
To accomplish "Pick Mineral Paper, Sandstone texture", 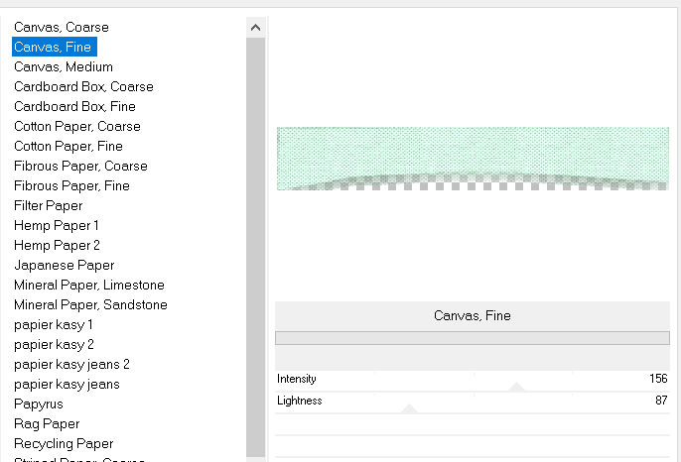I will pyautogui.click(x=90, y=304).
